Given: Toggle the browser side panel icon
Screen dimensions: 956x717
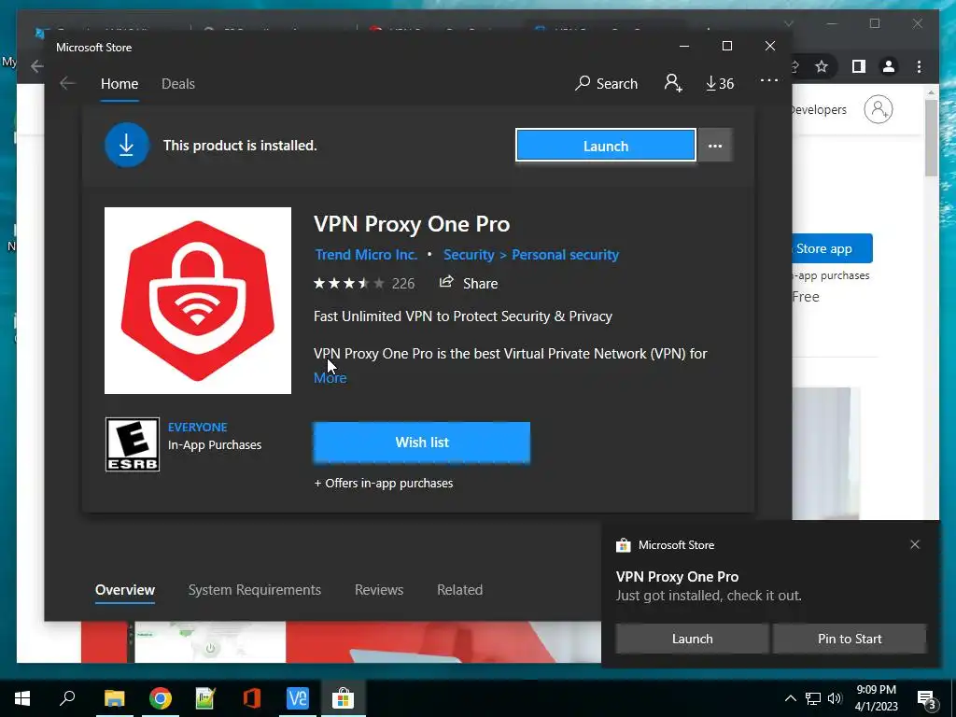Looking at the screenshot, I should [859, 66].
